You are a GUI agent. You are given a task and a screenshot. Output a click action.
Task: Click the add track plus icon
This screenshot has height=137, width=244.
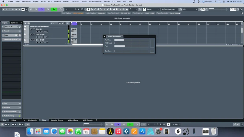tap(25, 23)
